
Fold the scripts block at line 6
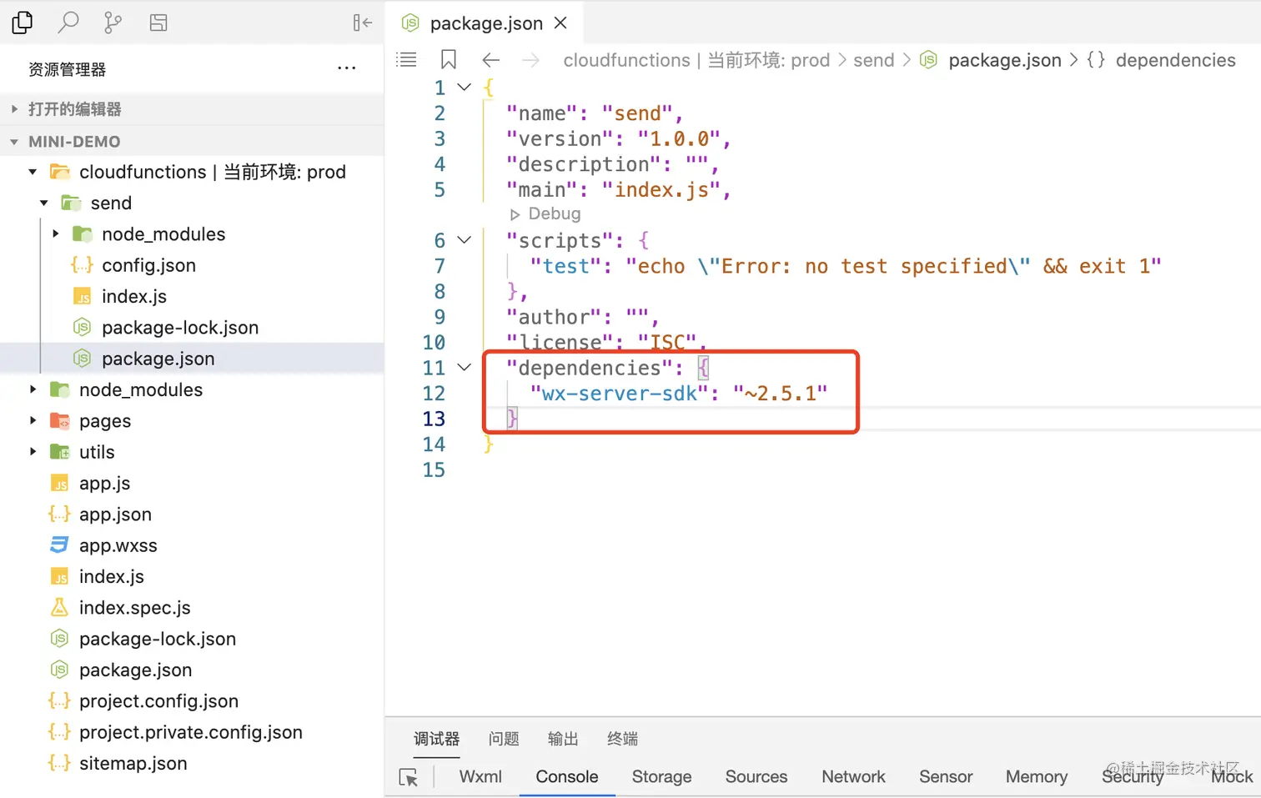click(x=465, y=240)
